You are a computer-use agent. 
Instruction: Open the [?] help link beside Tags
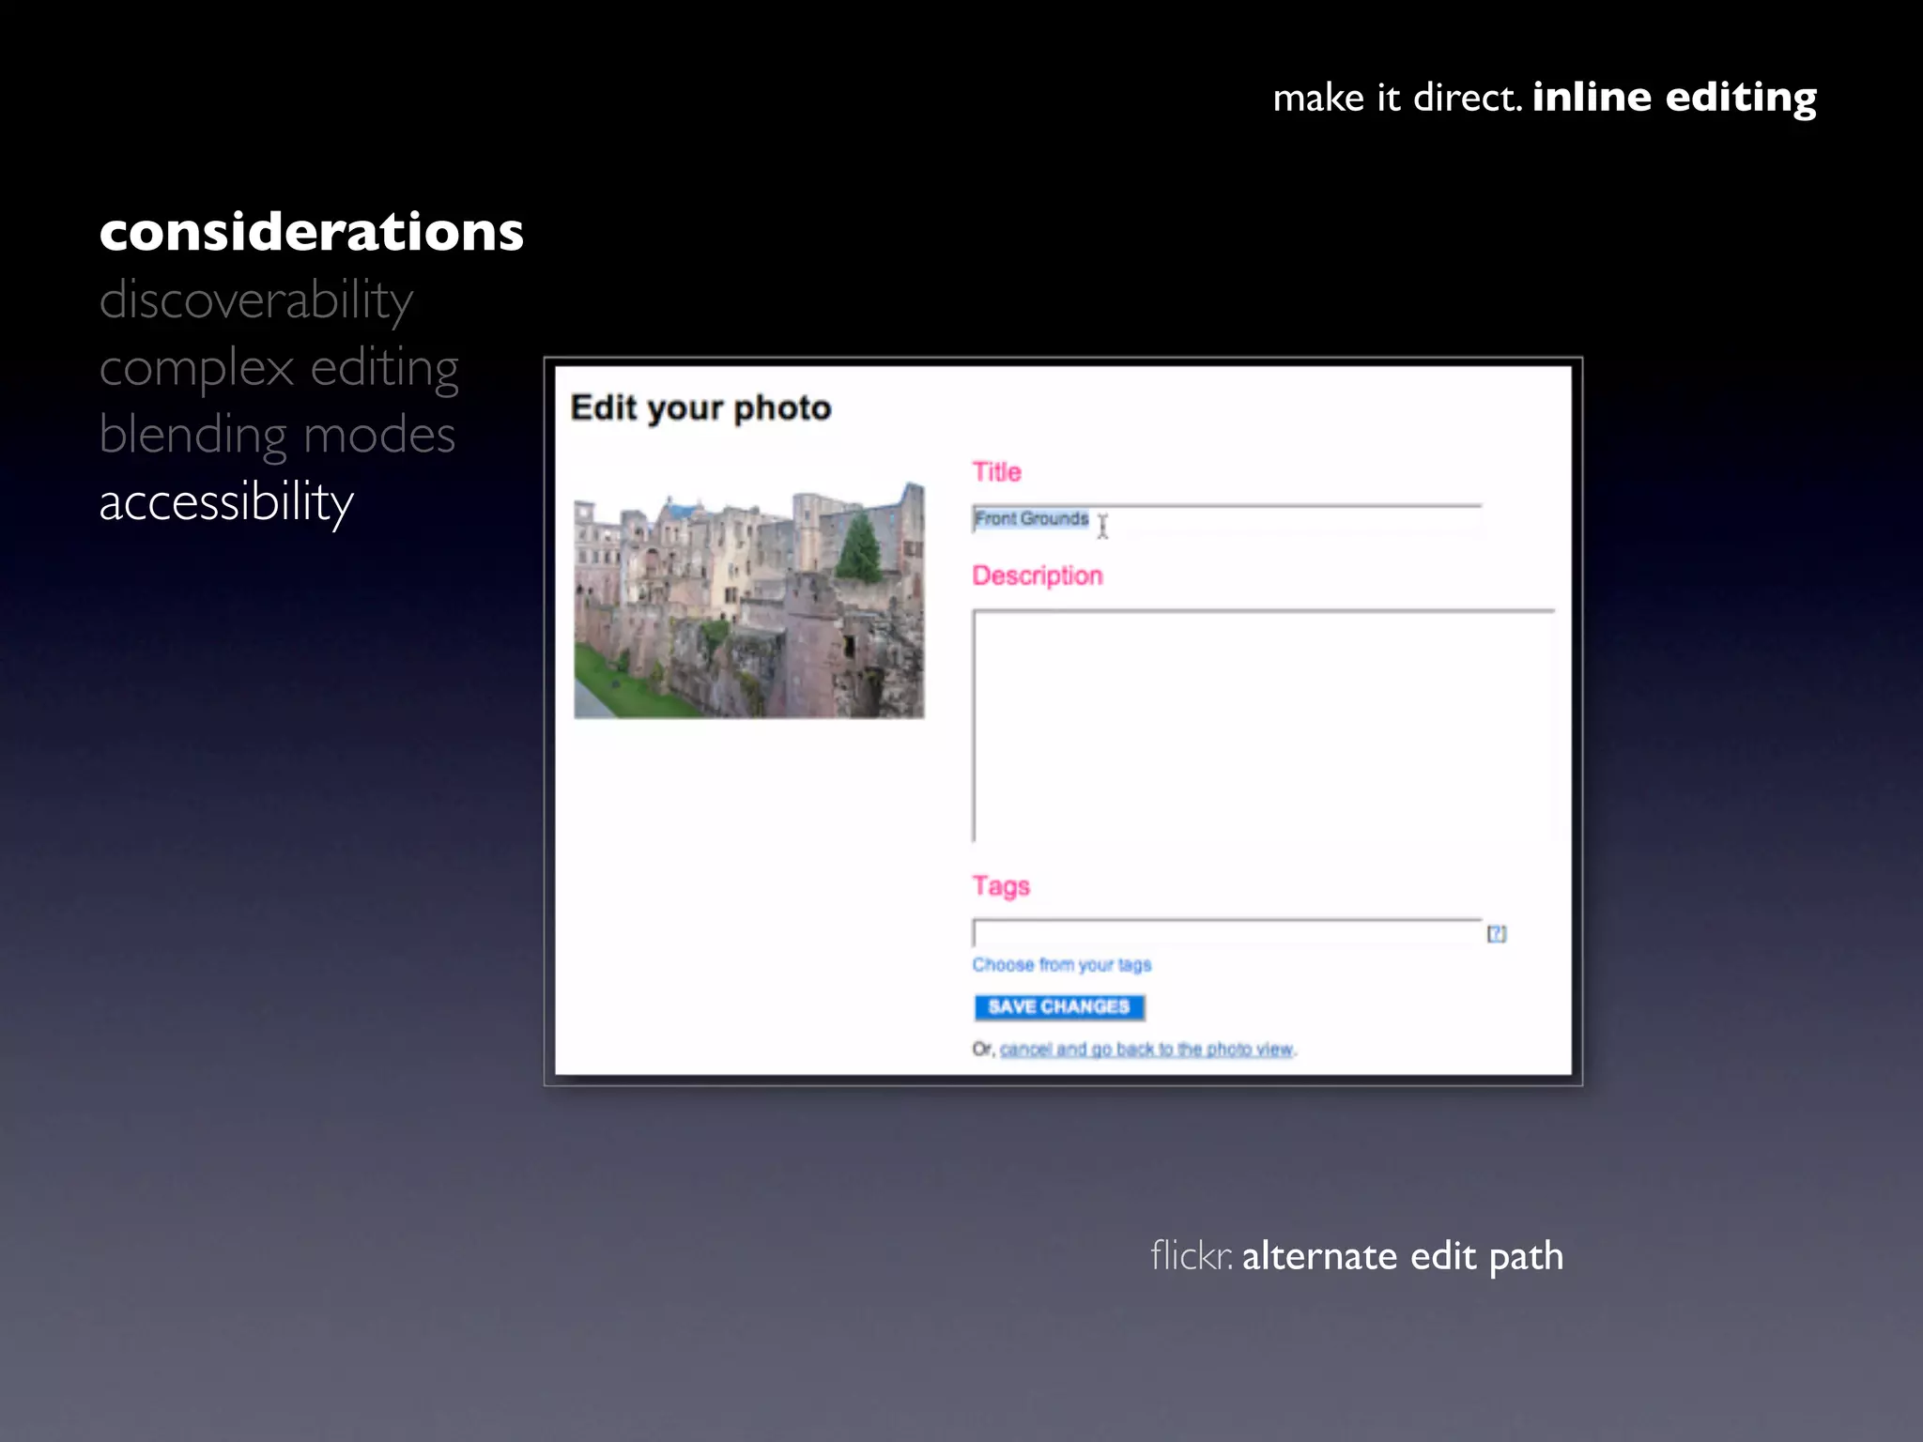(x=1497, y=933)
